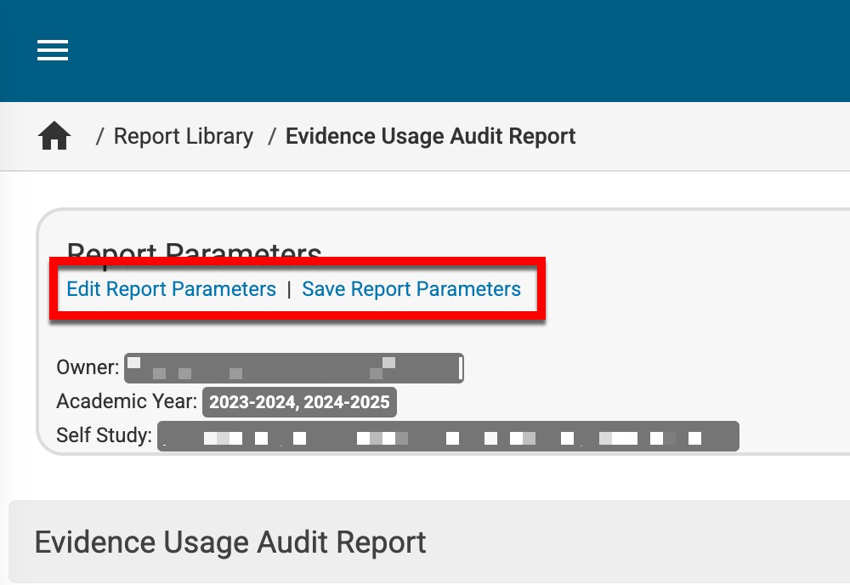Click the Academic Year label
Image resolution: width=850 pixels, height=585 pixels.
[x=127, y=402]
